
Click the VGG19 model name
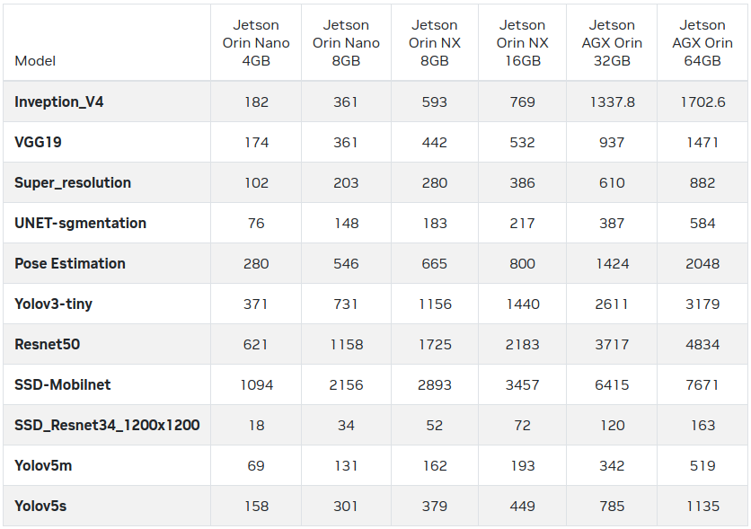[x=38, y=143]
